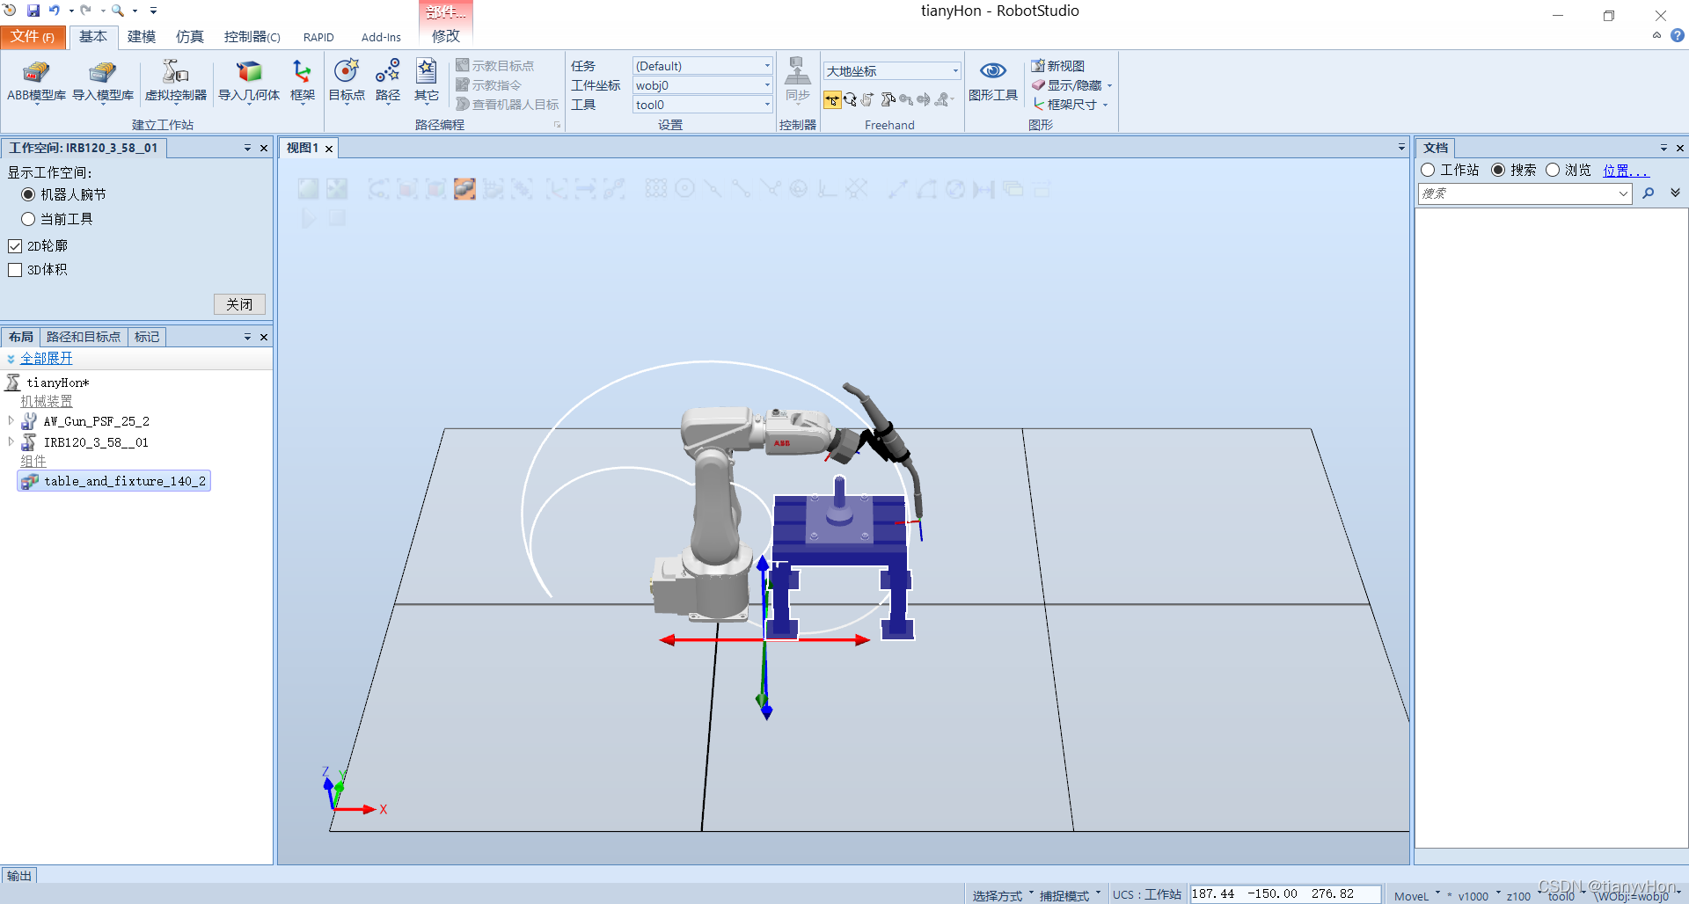Click the zoom icon in quick access toolbar

click(x=118, y=11)
